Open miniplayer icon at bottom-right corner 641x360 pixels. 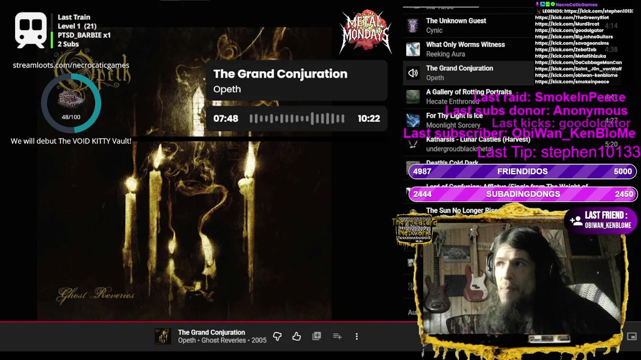click(x=631, y=336)
